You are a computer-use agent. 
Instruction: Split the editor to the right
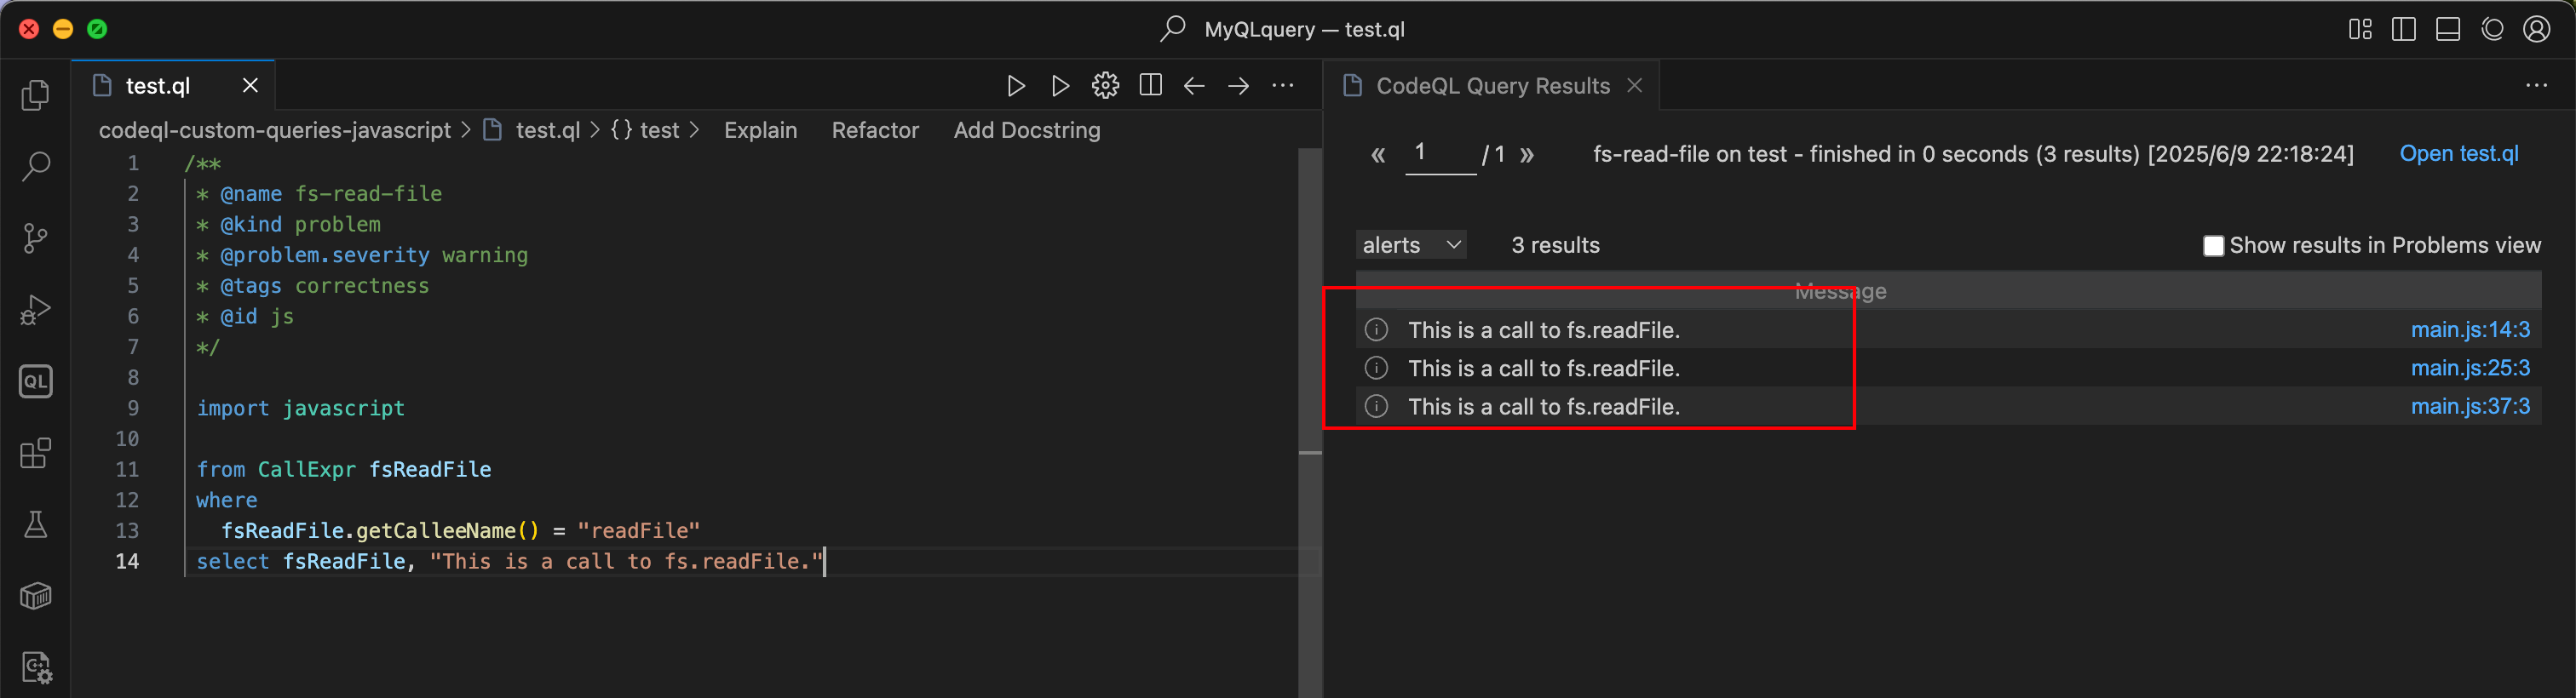[x=1150, y=86]
